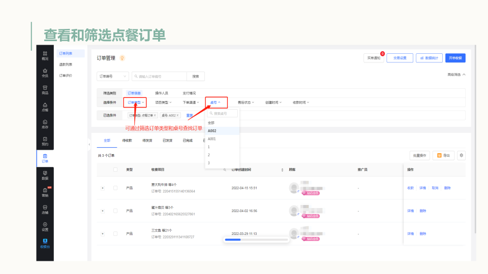
Task: Click the 重置 reset link
Action: [190, 115]
